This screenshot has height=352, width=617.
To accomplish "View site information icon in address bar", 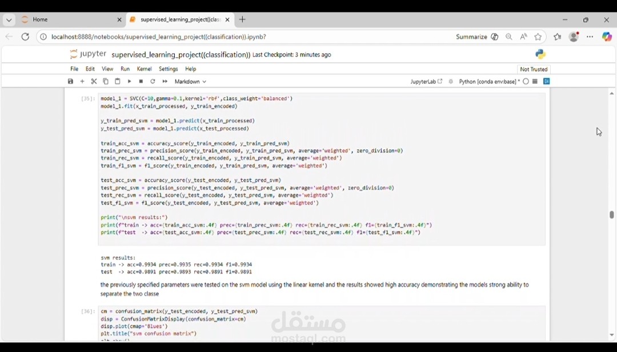I will [x=43, y=37].
